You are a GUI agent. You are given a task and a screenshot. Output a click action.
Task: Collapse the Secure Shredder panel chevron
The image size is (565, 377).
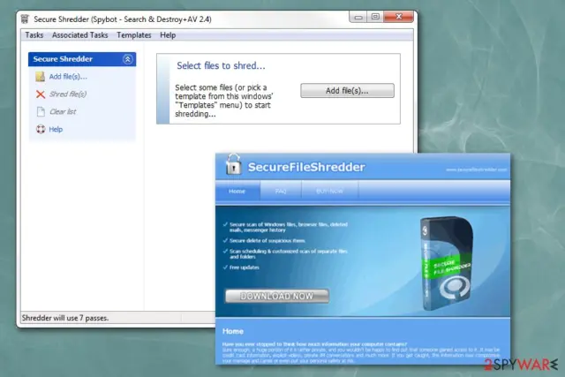coord(127,59)
